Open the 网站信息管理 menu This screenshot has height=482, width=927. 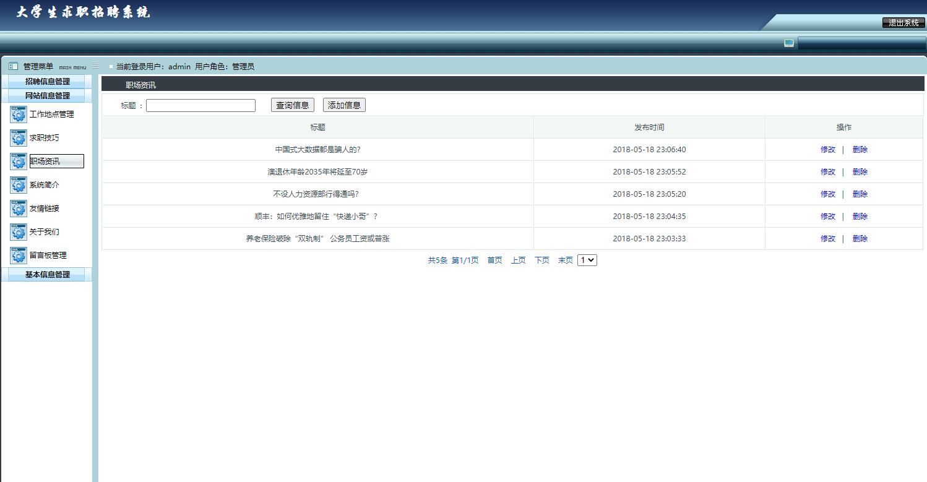pos(48,95)
